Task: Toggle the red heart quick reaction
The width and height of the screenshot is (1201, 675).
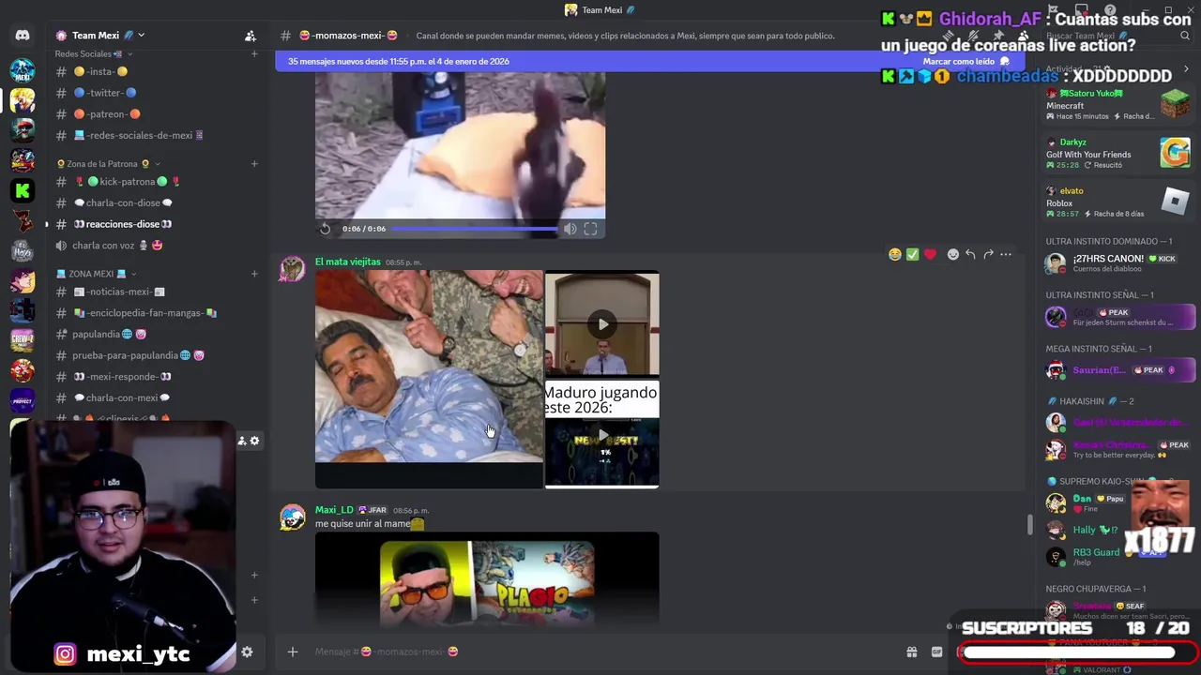Action: 930,254
